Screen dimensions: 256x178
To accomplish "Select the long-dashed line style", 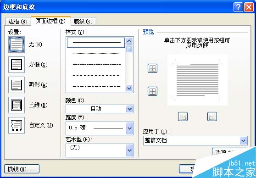I will [96, 75].
